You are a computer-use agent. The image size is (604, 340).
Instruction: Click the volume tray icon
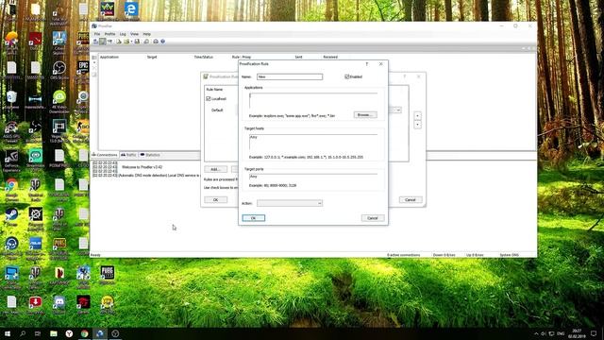pos(544,333)
